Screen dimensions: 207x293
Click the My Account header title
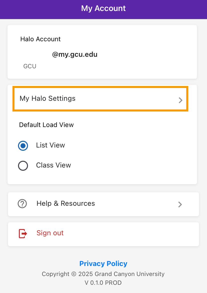coord(103,8)
